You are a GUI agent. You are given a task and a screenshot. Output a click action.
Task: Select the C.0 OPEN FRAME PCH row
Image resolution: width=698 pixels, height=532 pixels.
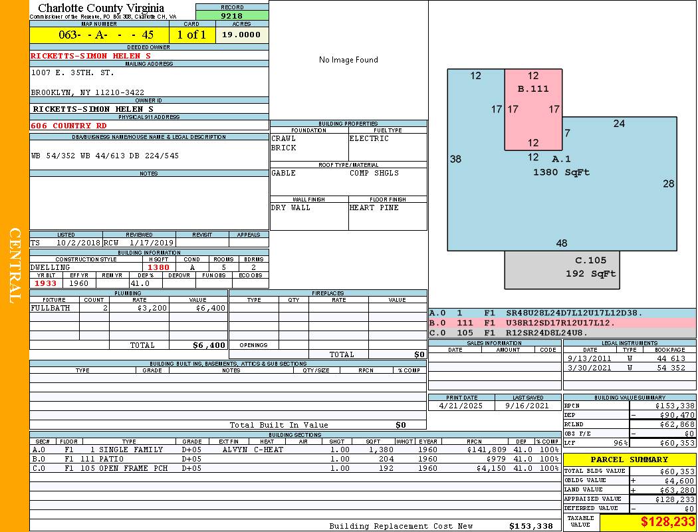pyautogui.click(x=295, y=468)
